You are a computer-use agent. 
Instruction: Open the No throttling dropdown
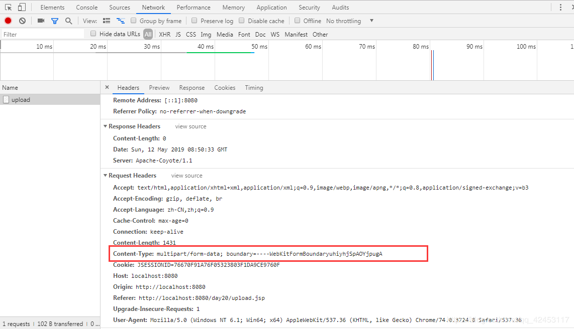[350, 21]
